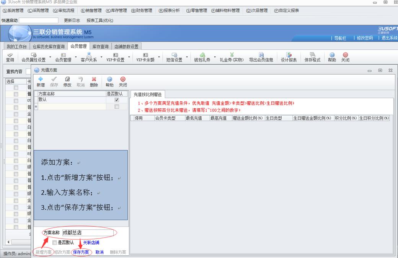Click 保存格式 save format icon
The height and width of the screenshot is (258, 398).
pos(312,57)
